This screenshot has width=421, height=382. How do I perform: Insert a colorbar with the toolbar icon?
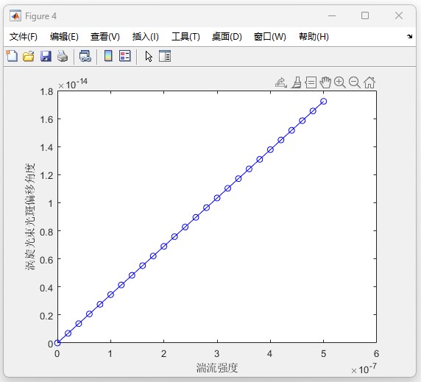(108, 56)
